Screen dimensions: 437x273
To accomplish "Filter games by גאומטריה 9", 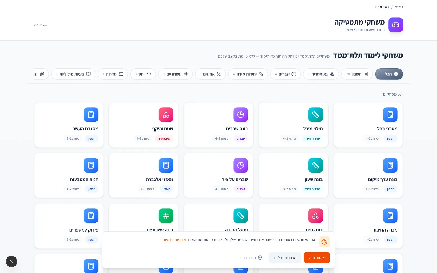I will pyautogui.click(x=321, y=74).
